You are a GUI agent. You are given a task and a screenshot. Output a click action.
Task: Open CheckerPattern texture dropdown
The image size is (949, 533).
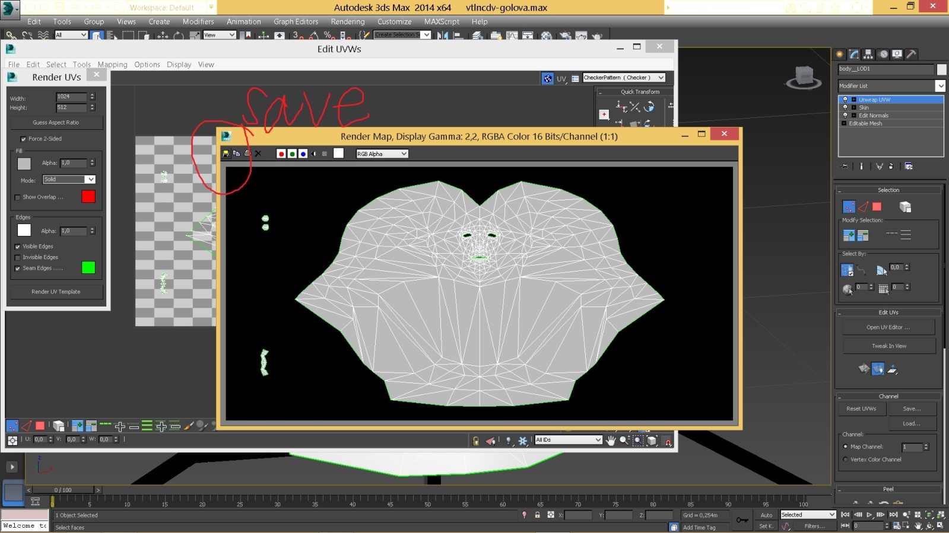click(624, 78)
